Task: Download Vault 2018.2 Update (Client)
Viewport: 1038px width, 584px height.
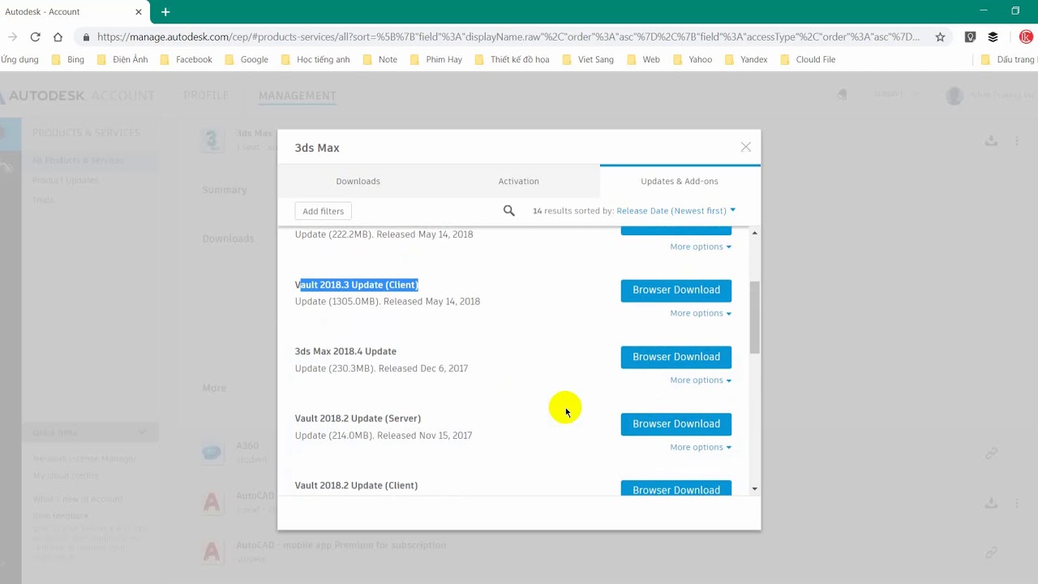Action: (x=676, y=489)
